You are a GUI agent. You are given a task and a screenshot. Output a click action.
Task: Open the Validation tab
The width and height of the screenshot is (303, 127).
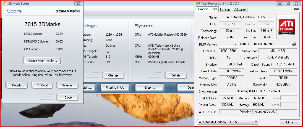click(240, 9)
